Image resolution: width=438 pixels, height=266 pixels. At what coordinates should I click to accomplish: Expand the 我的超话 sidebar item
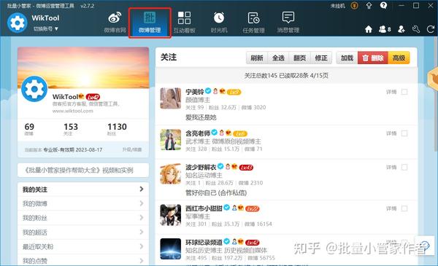(83, 232)
